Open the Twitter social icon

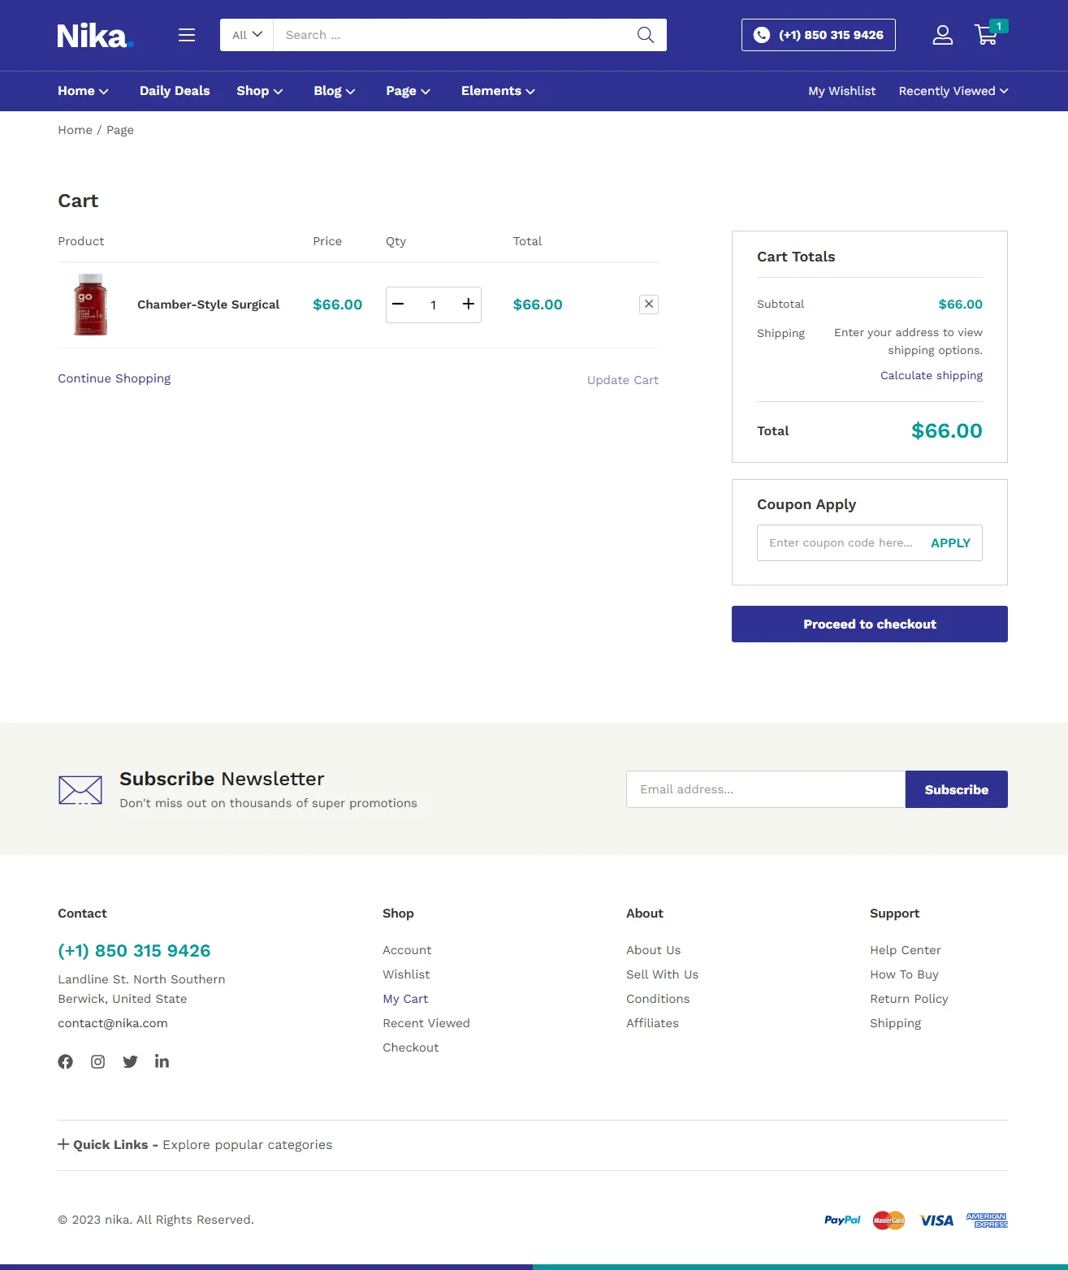pos(130,1061)
